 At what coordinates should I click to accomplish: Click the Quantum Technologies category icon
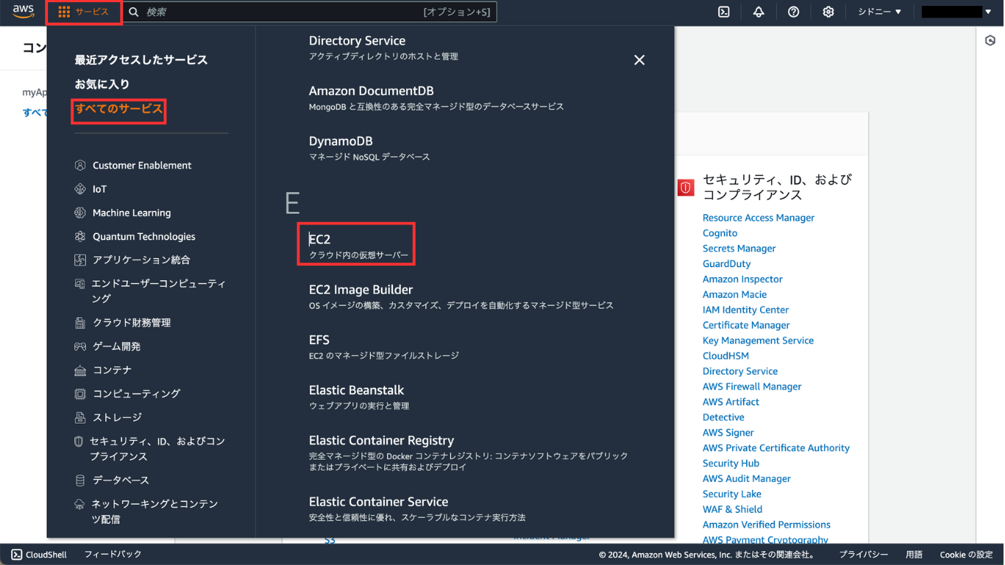pyautogui.click(x=80, y=236)
